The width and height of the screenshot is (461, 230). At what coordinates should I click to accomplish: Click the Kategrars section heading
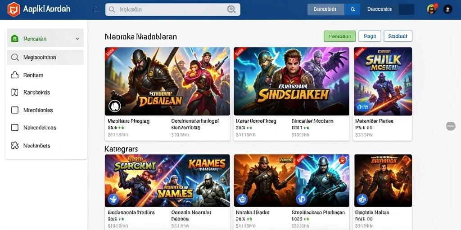pyautogui.click(x=121, y=149)
